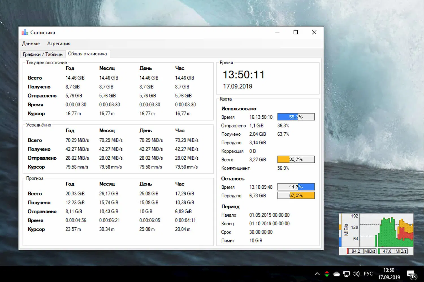Click the network connection icon in taskbar

point(346,273)
